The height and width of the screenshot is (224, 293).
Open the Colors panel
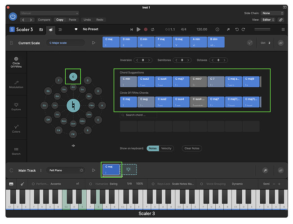point(16,129)
